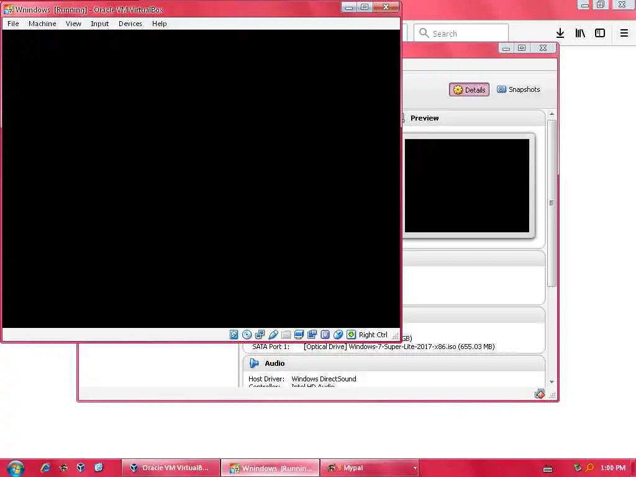Click the USB devices indicator in VM status bar

tap(273, 335)
